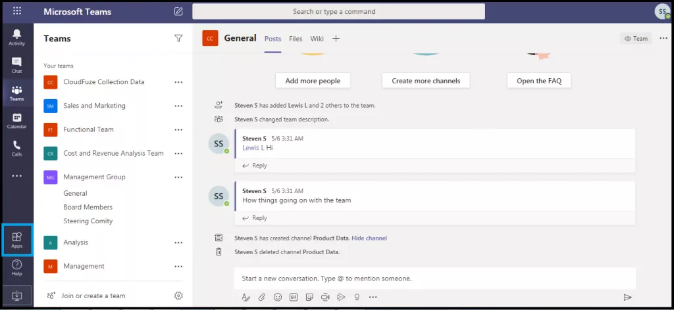Go to the Calendar view
The height and width of the screenshot is (310, 674).
click(17, 120)
